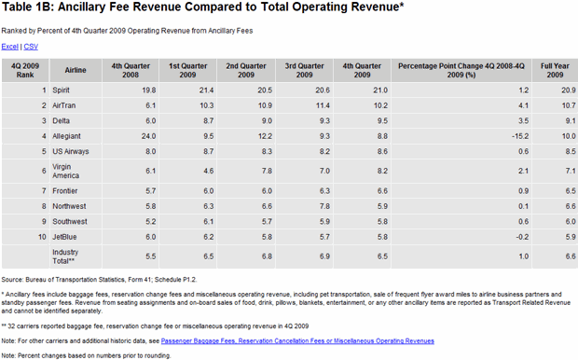
Task: Select the 1st Quarter 2009 column header
Action: [x=188, y=71]
